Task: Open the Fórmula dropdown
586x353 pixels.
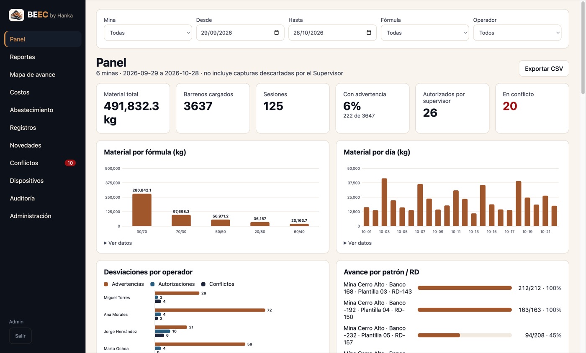Action: click(425, 33)
